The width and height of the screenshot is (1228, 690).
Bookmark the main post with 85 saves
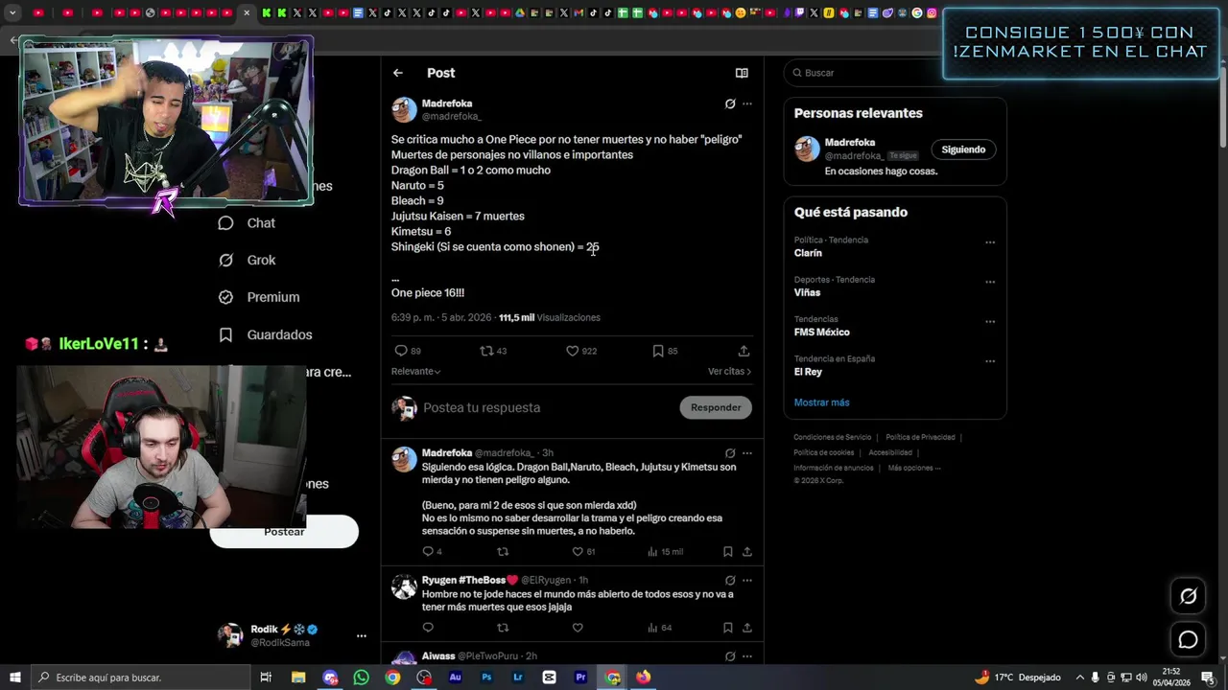[665, 351]
